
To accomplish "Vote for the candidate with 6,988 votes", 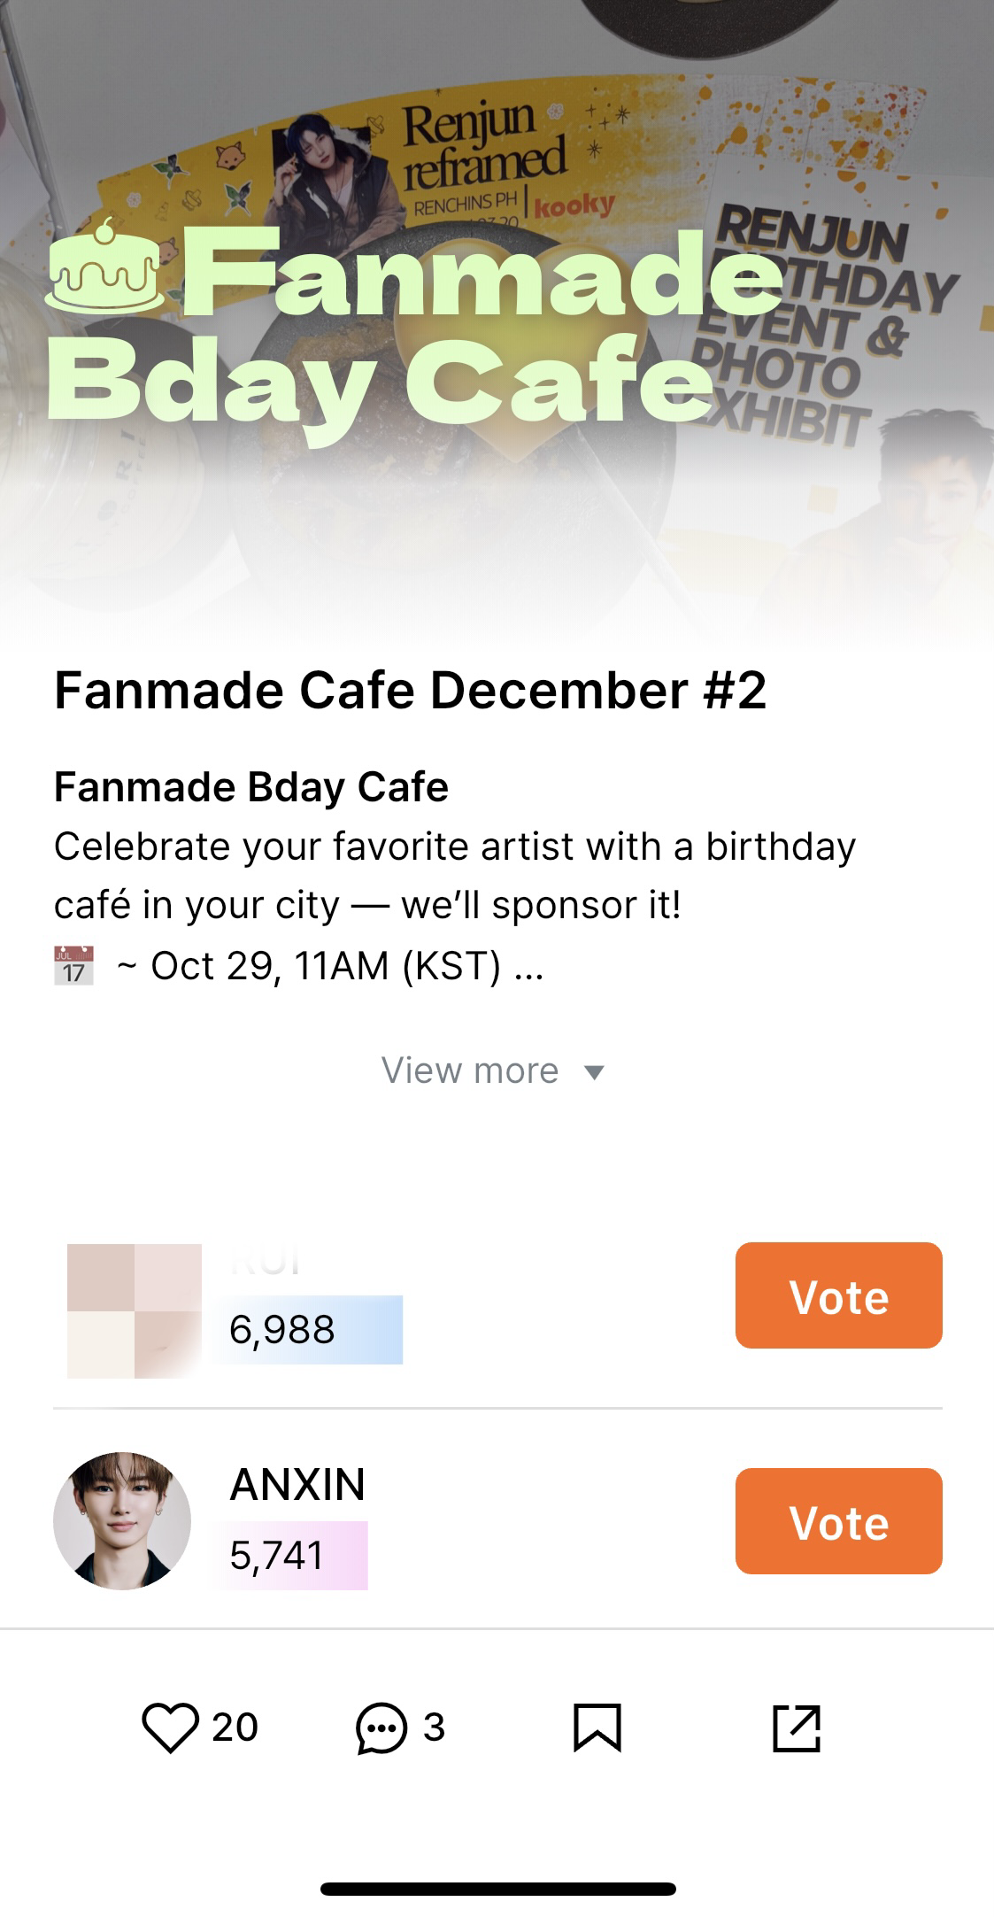I will coord(838,1295).
